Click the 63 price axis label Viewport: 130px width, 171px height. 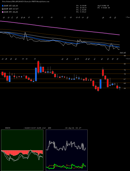(x=125, y=83)
